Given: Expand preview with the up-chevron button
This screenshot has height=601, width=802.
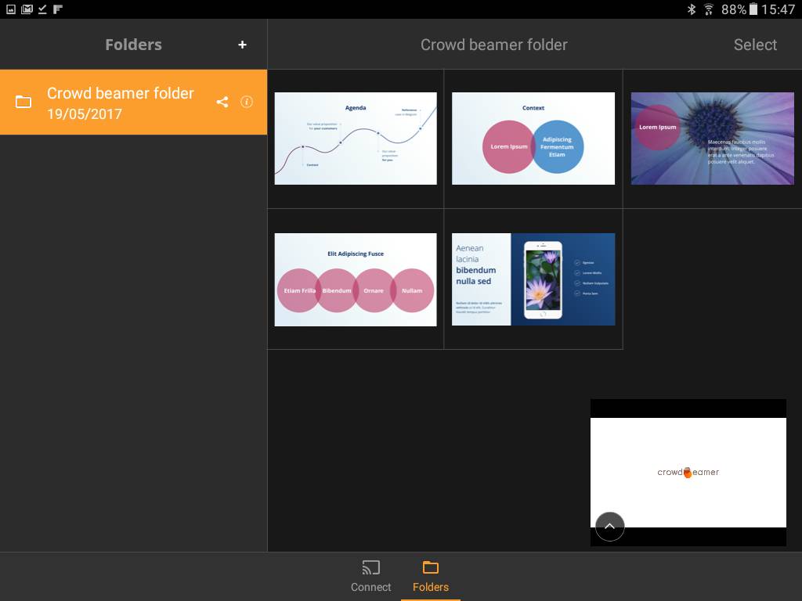Looking at the screenshot, I should point(609,526).
